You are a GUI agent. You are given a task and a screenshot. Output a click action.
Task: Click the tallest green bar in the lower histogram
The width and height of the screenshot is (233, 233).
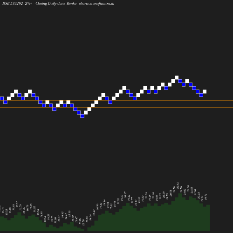point(180,212)
